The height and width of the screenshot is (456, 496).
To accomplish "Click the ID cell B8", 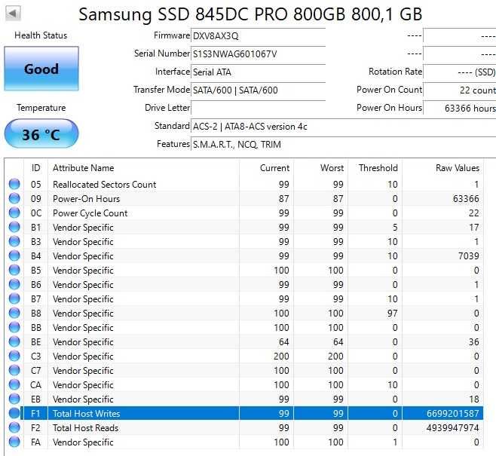I will (x=35, y=313).
